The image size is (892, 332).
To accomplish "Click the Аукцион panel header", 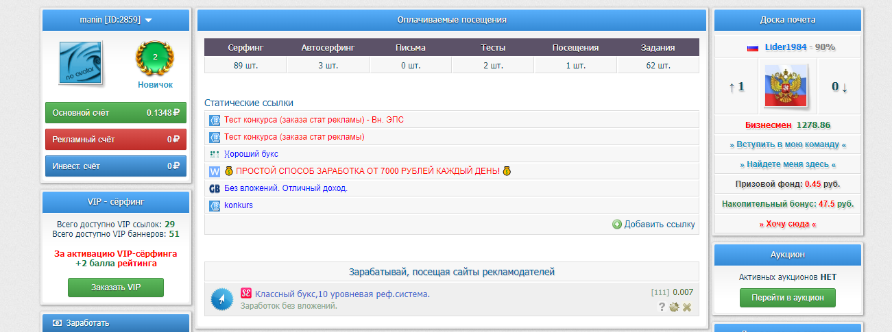I will point(787,255).
